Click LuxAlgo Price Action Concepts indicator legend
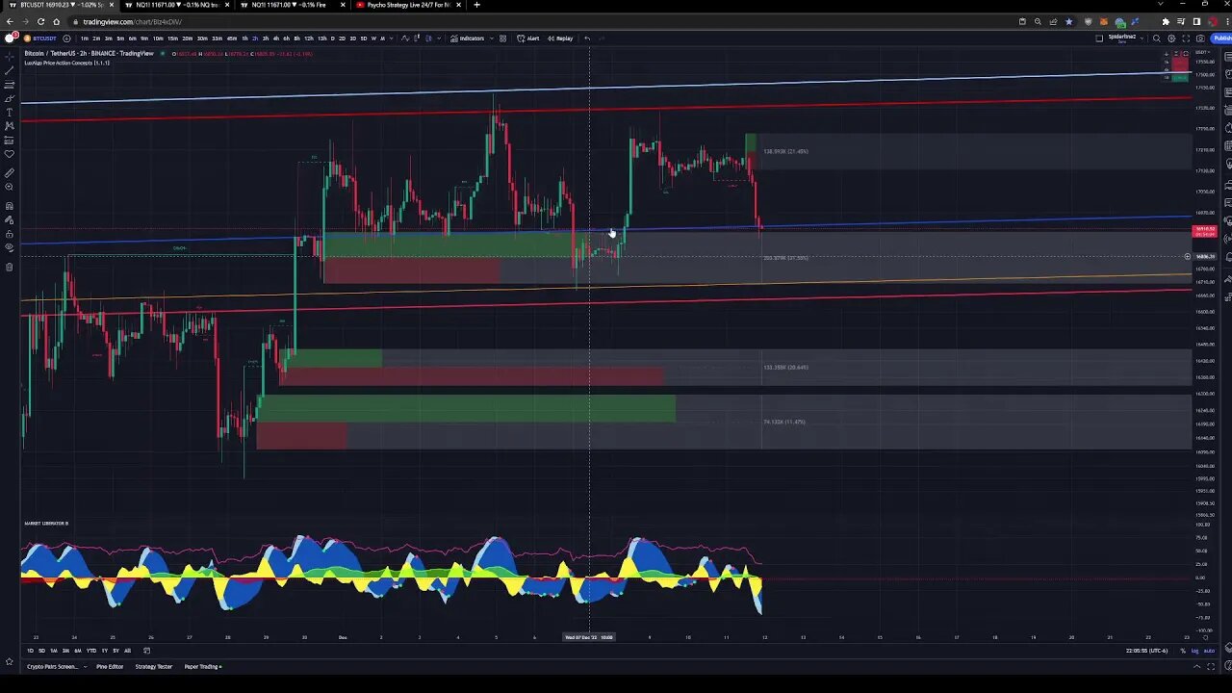The image size is (1232, 693). 67,63
